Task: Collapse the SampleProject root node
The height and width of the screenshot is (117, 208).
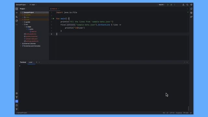Action: click(21, 12)
